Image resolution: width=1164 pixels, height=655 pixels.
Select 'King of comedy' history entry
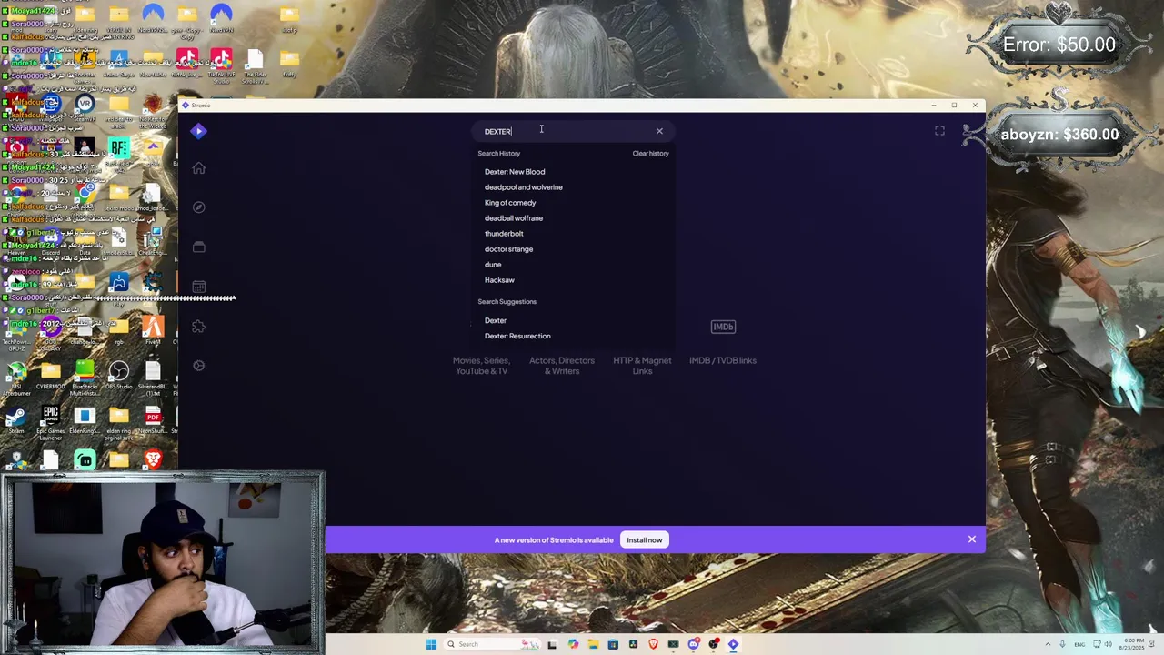point(510,203)
